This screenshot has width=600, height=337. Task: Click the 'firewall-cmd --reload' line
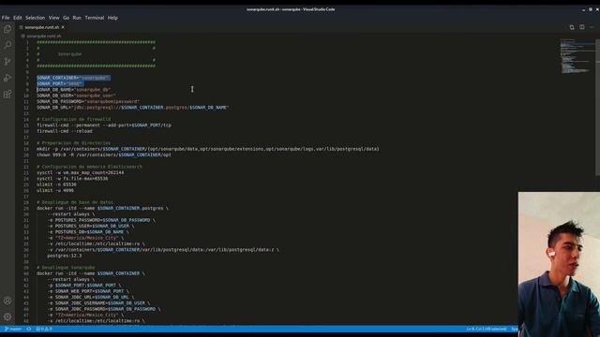pyautogui.click(x=65, y=131)
